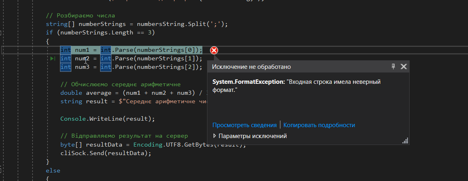Click the 'Console.WriteLine(result);' line
The height and width of the screenshot is (181, 468).
point(107,119)
